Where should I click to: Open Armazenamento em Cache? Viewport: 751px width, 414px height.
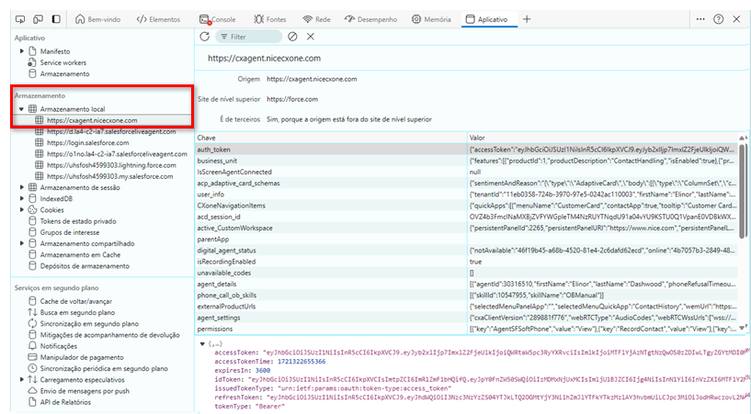tap(80, 255)
